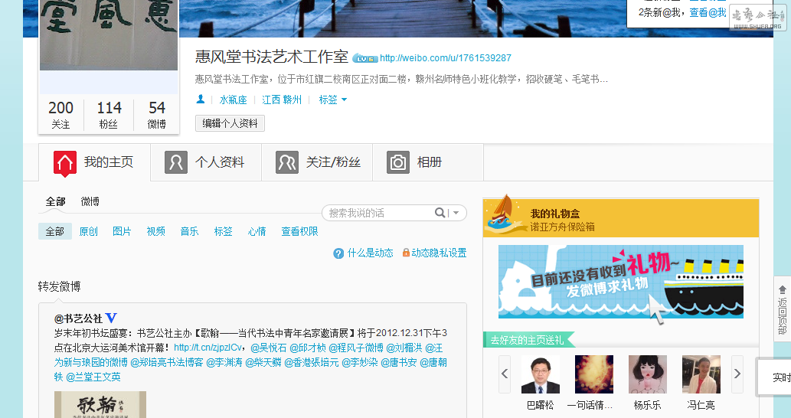Click the @吴悦石 mention
This screenshot has width=791, height=418.
pyautogui.click(x=268, y=348)
